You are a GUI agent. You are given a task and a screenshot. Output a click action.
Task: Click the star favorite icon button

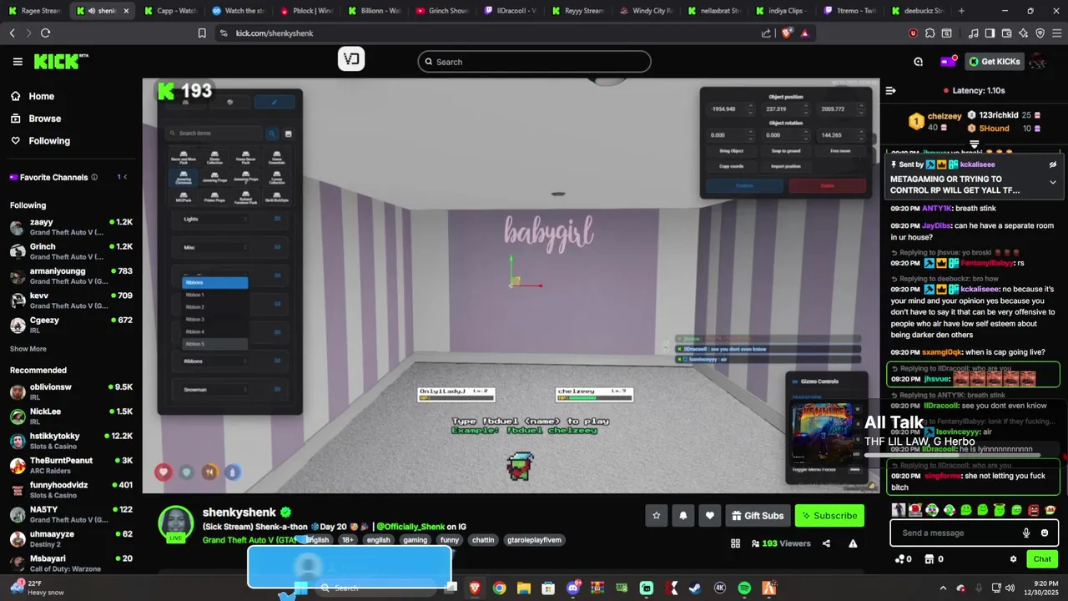pos(656,516)
